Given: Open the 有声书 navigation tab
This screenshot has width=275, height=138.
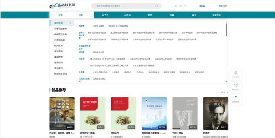Looking at the screenshot, I should [x=127, y=15].
